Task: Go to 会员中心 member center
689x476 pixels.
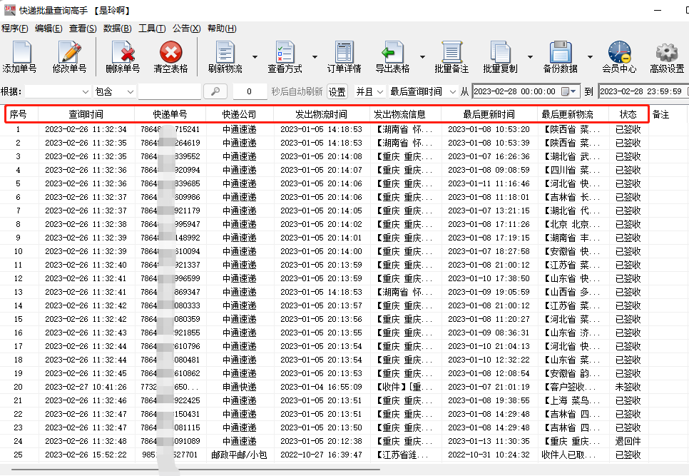Action: point(618,56)
